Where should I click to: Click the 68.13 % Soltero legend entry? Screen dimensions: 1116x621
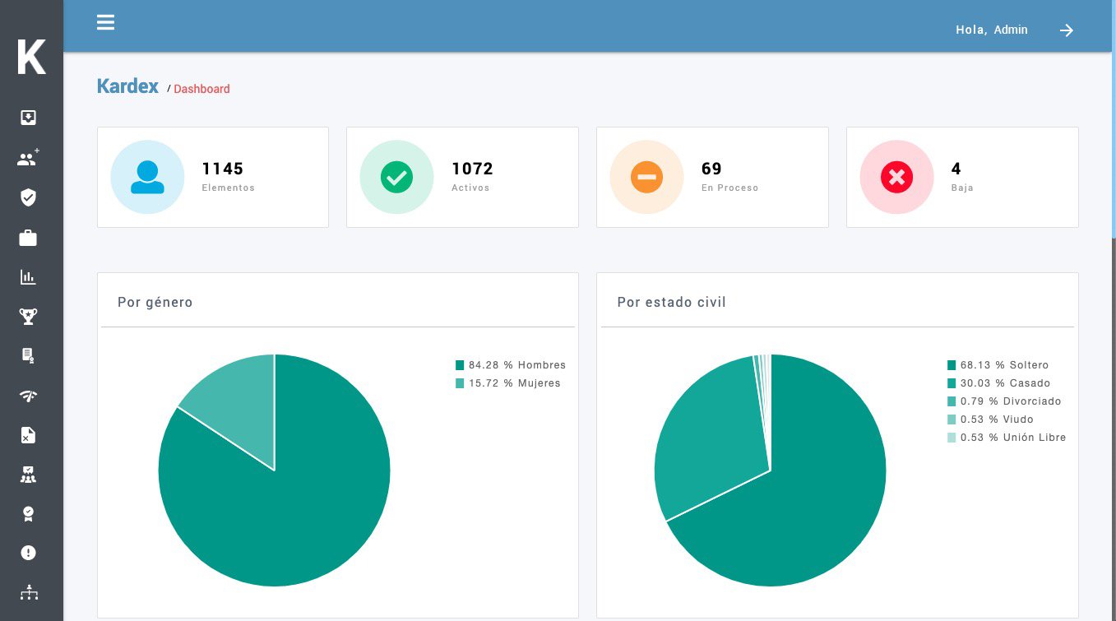click(x=998, y=365)
